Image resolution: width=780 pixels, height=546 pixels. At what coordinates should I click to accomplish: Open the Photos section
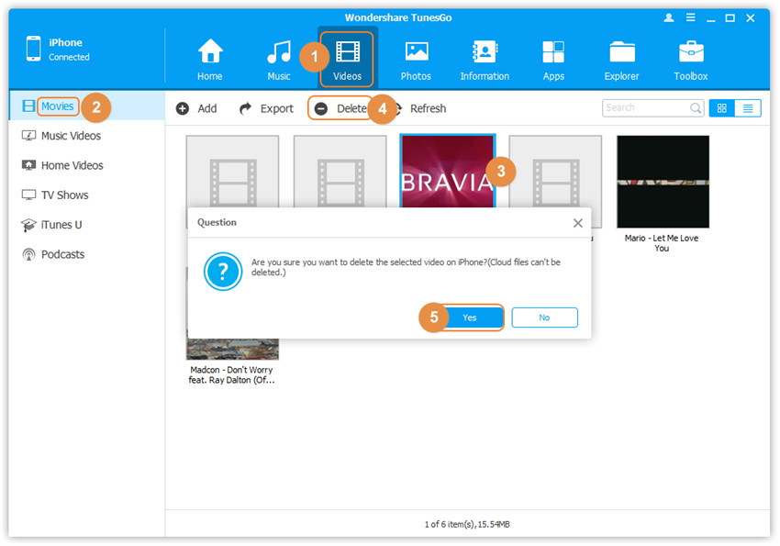click(x=416, y=59)
